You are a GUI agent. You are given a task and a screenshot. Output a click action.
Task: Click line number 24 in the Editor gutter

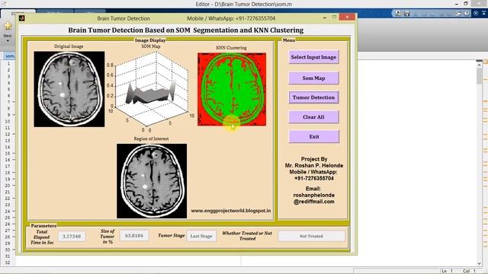click(8, 212)
